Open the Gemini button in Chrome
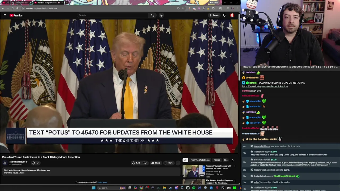This screenshot has width=340, height=191. [x=214, y=3]
